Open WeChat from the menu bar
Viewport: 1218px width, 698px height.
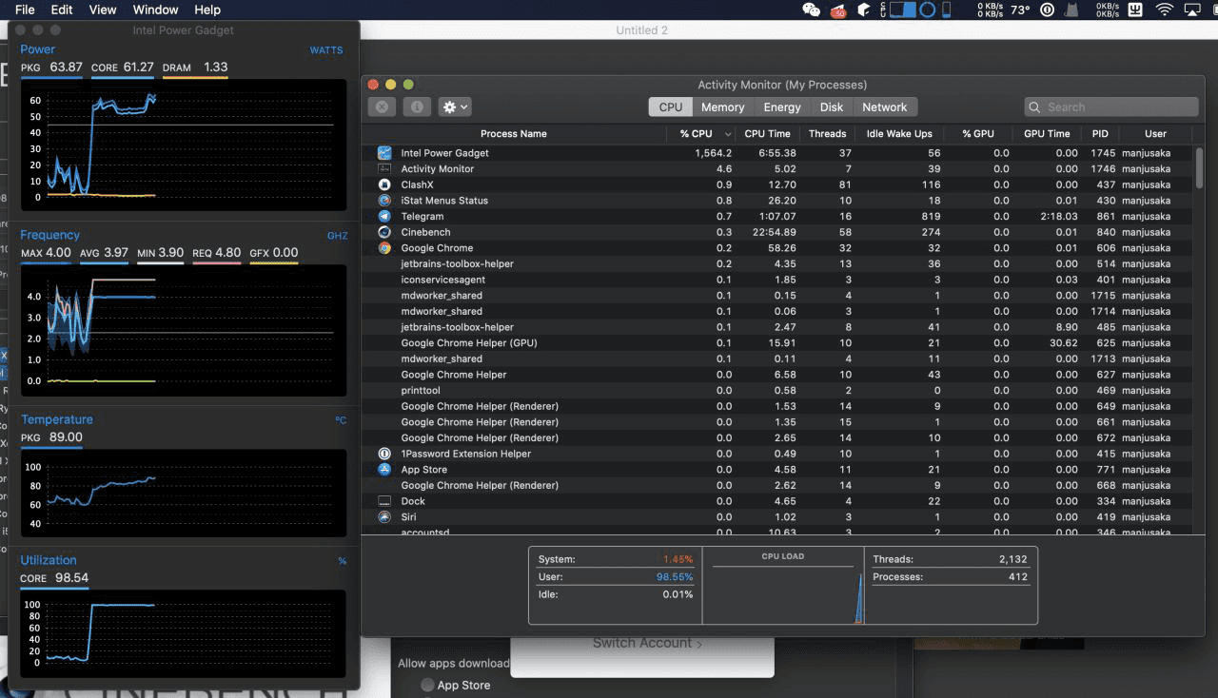tap(812, 10)
